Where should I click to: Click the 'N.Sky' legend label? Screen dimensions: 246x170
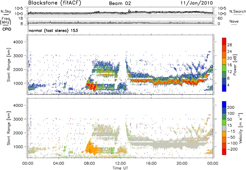[x=6, y=11]
